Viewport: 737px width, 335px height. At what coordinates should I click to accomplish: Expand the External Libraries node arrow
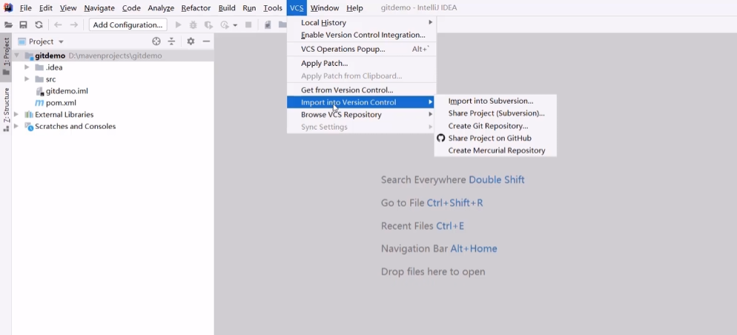(x=16, y=115)
